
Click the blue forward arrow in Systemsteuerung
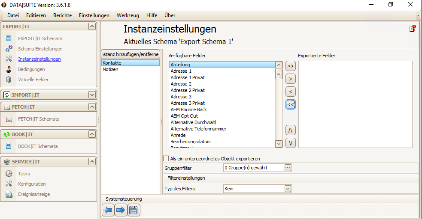(121, 210)
